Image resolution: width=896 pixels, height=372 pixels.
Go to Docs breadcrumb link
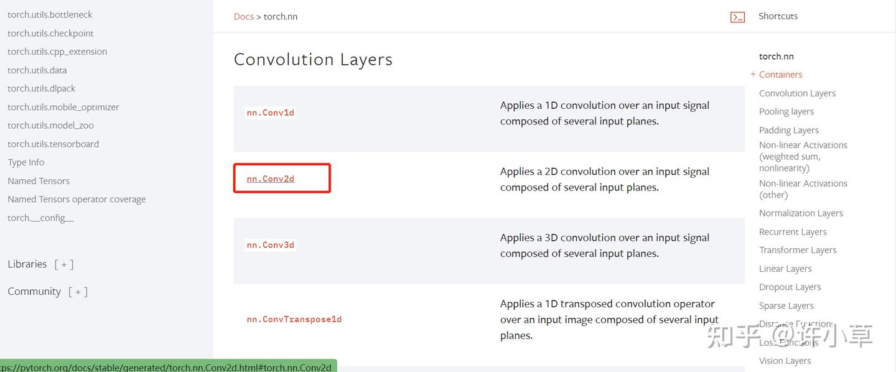tap(243, 17)
